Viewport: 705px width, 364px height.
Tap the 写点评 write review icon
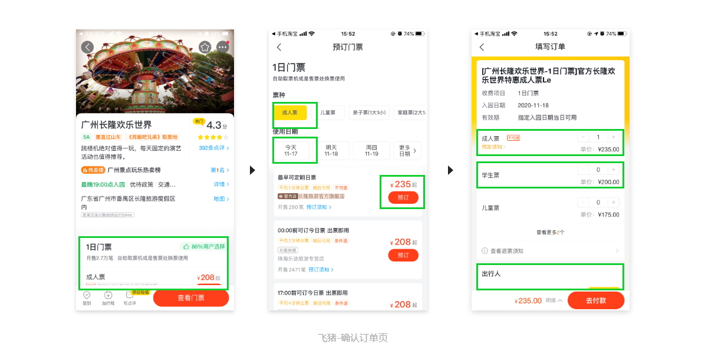130,298
